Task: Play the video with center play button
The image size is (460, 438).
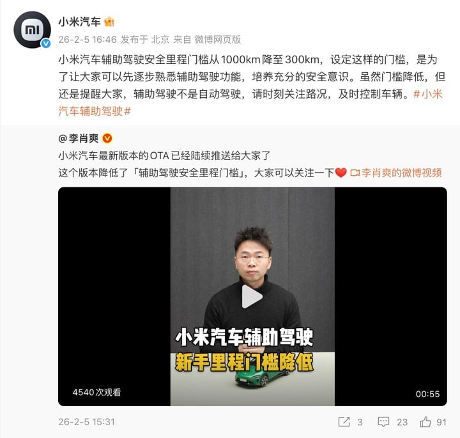Action: pyautogui.click(x=252, y=297)
